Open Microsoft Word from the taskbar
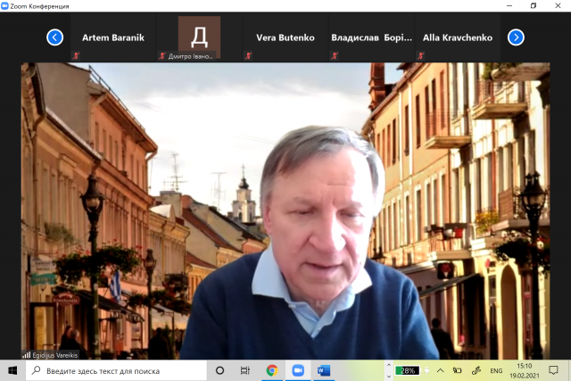Screen dimensions: 571x381 coord(323,370)
